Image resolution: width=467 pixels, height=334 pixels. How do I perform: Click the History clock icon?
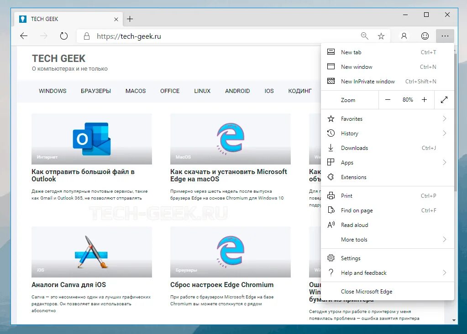pyautogui.click(x=331, y=133)
